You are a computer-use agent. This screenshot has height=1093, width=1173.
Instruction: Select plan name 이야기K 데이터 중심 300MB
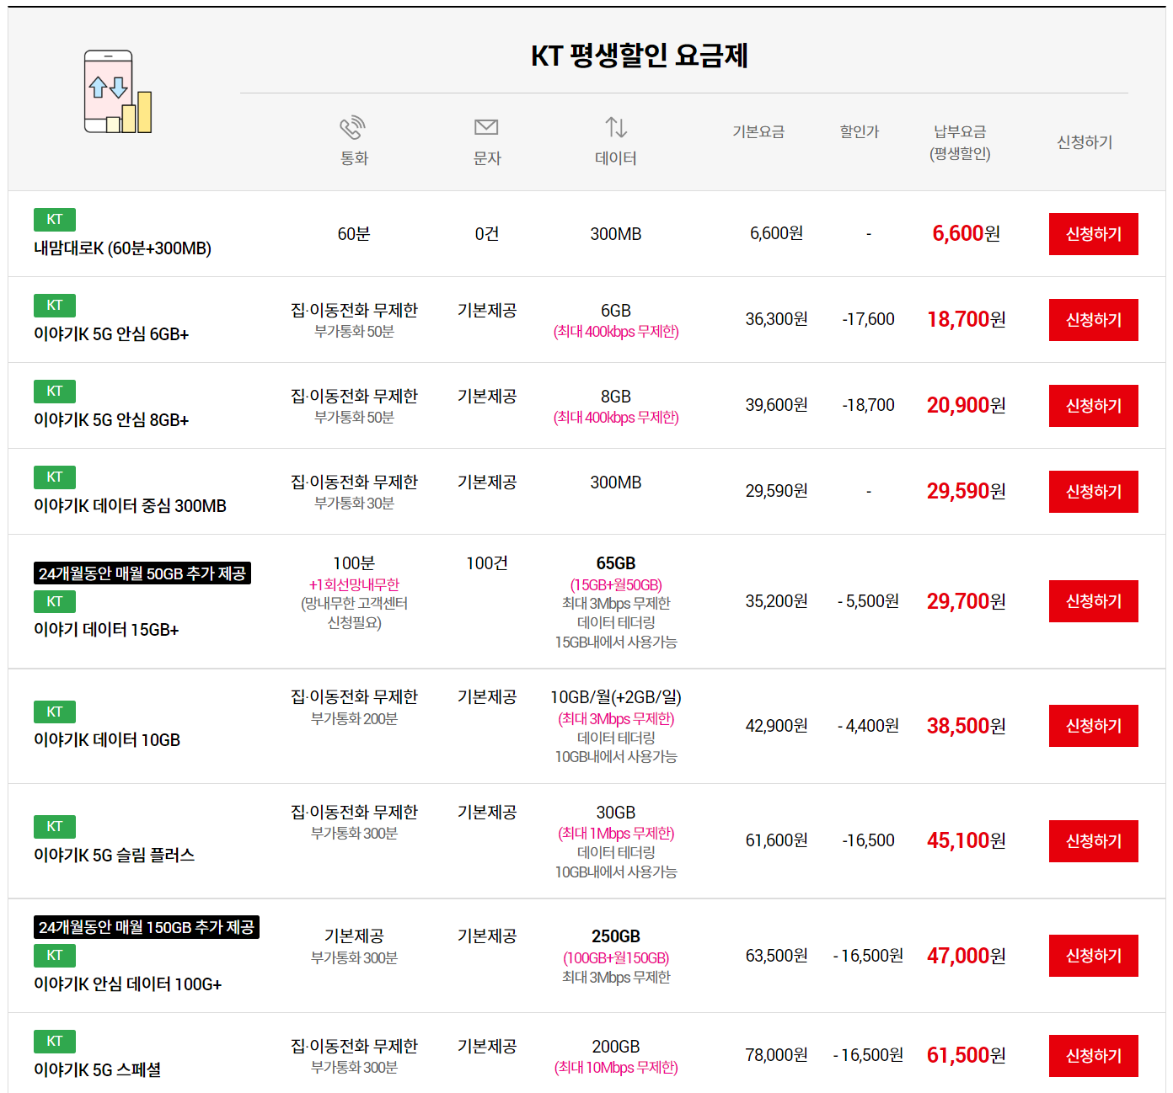point(130,506)
